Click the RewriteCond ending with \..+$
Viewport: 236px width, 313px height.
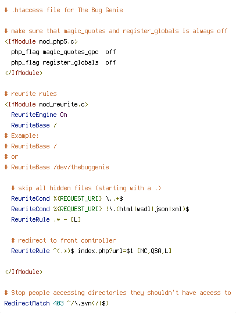click(x=67, y=198)
